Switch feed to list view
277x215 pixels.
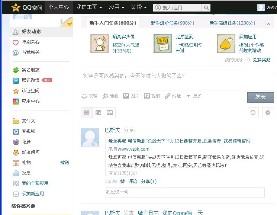coord(87,113)
